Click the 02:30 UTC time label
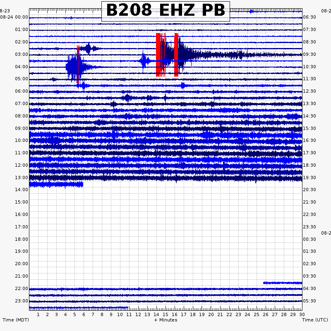 [x=309, y=264]
